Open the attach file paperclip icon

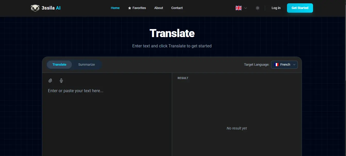[50, 81]
